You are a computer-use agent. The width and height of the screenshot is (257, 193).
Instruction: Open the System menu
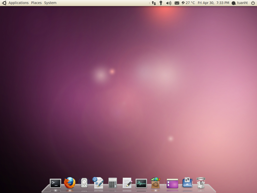(x=50, y=3)
